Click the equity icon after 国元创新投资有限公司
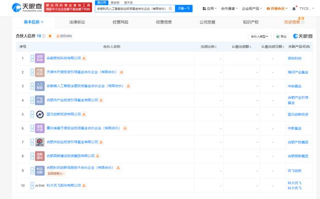The height and width of the screenshot is (199, 320). [x=84, y=114]
